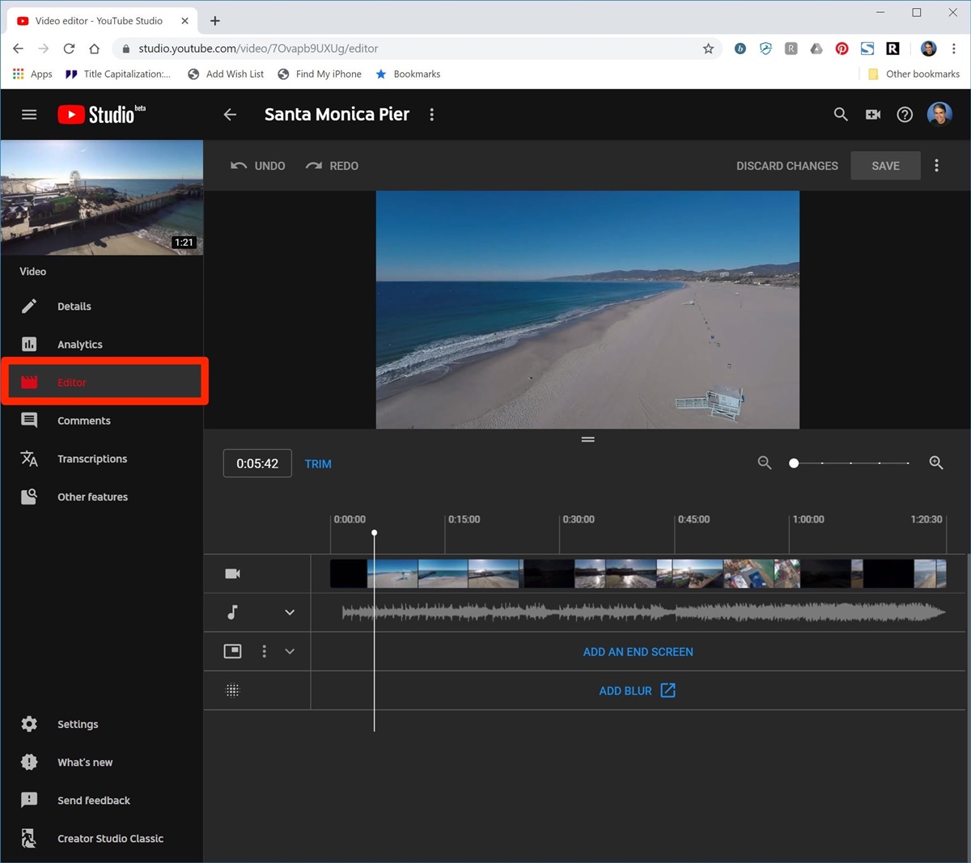
Task: Bookmark this page with the star icon
Action: click(708, 49)
